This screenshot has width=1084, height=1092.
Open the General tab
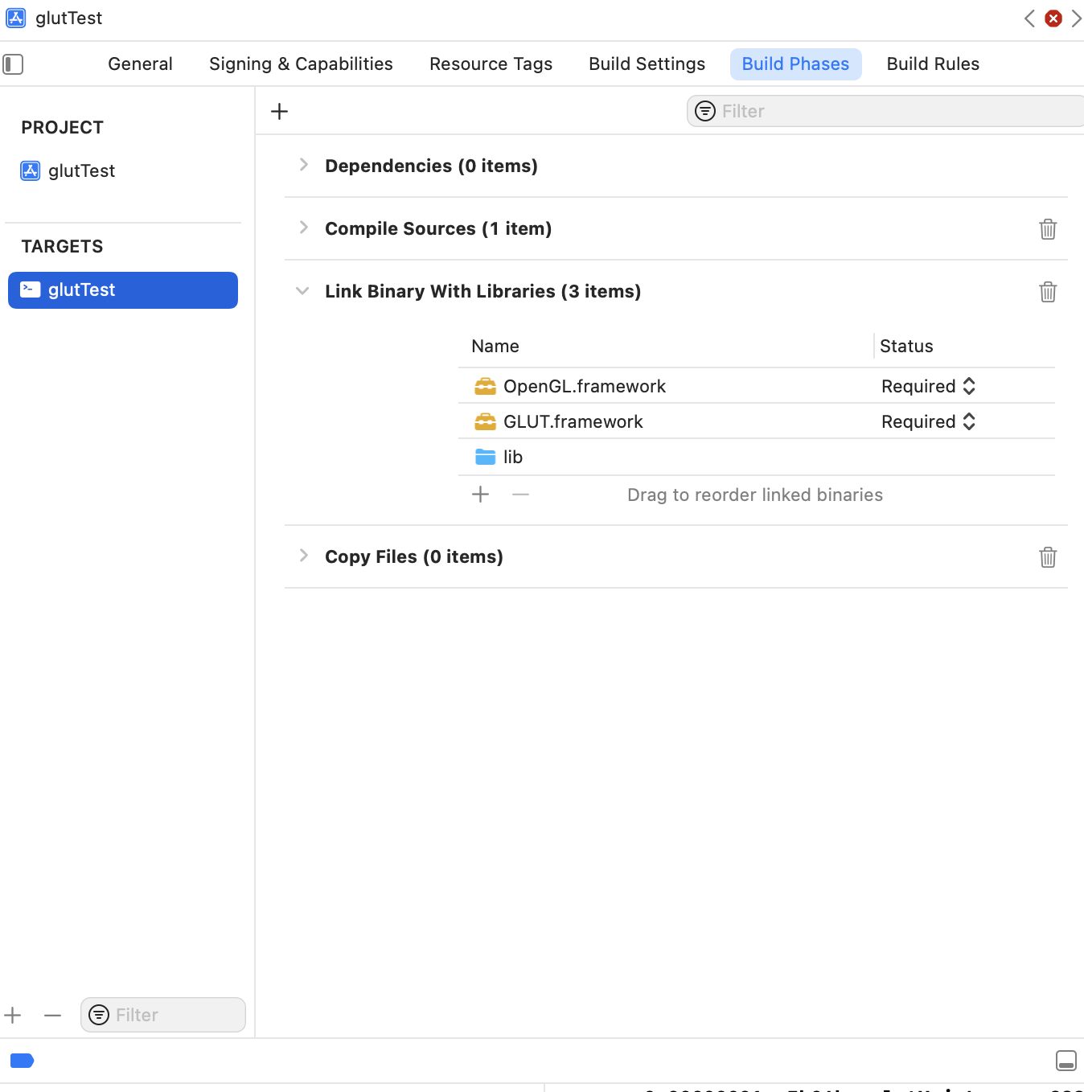pos(140,64)
